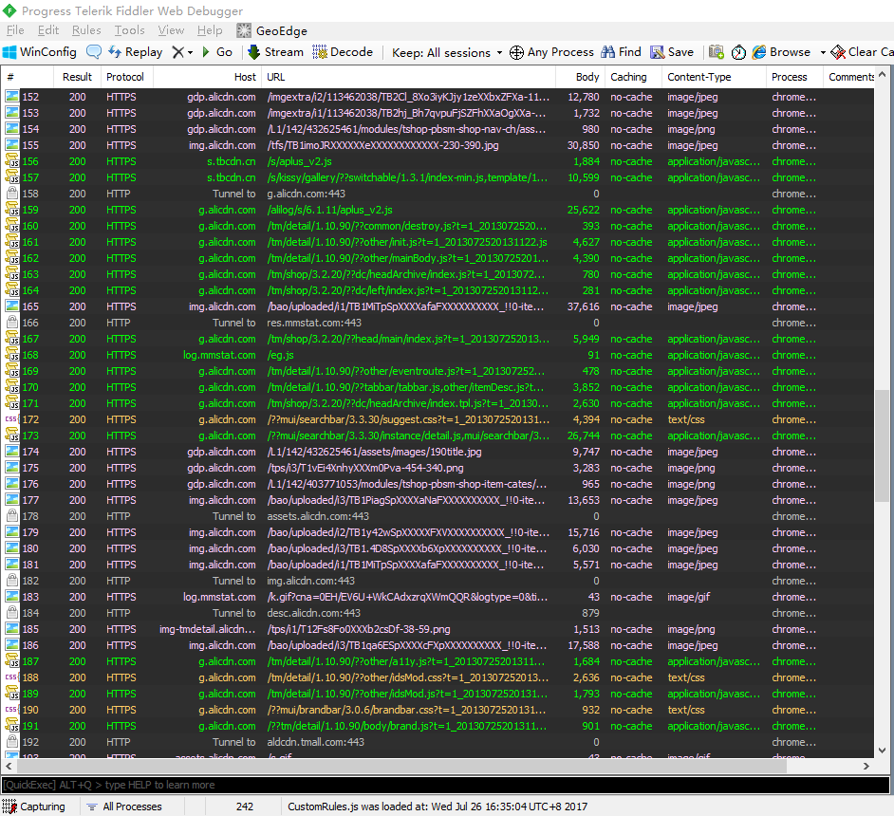Select session 174 190title.jpg URL
This screenshot has height=816, width=894.
374,452
